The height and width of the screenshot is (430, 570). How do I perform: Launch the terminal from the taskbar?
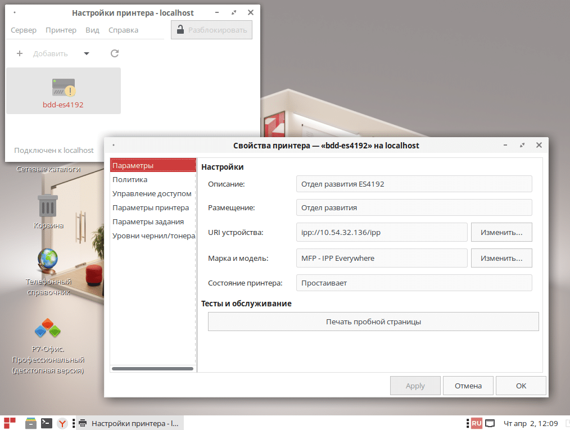click(46, 423)
